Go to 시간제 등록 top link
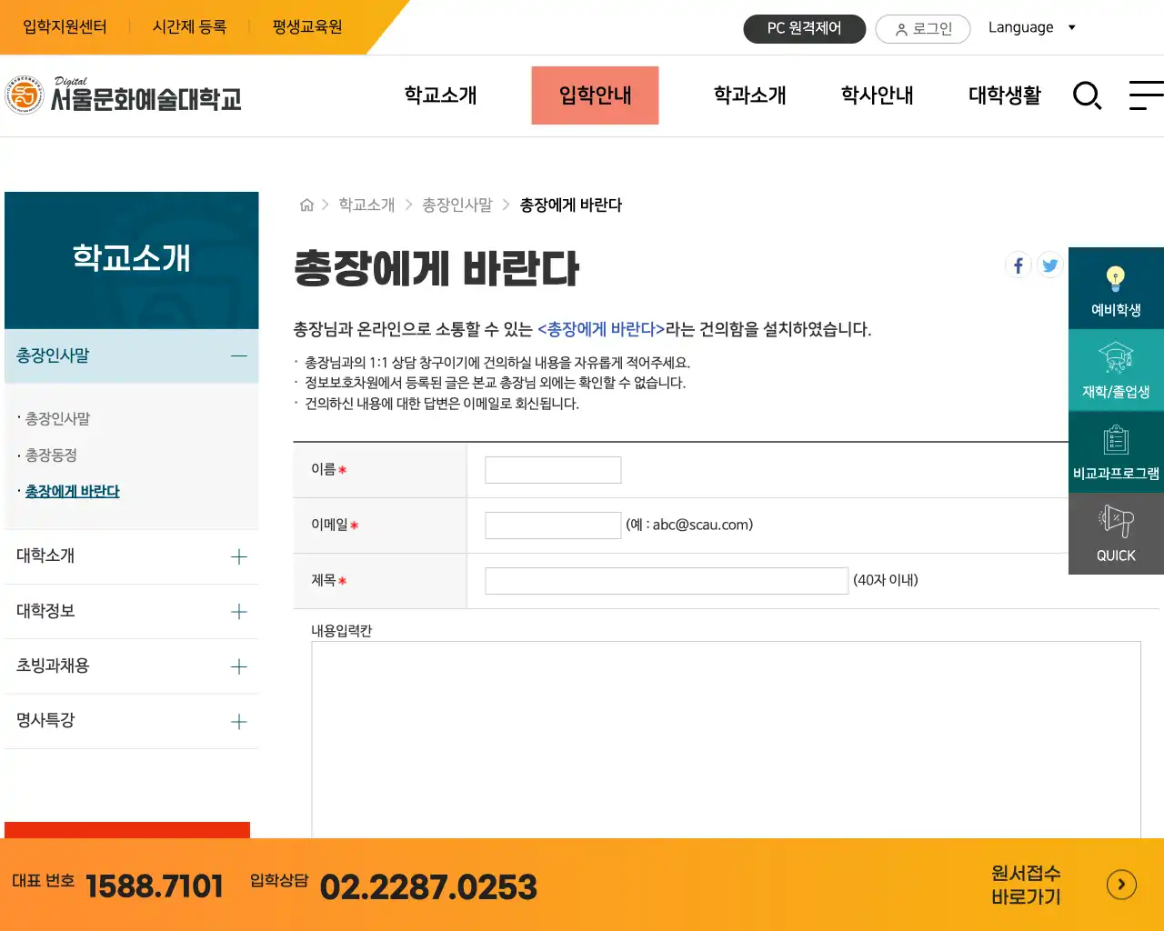The height and width of the screenshot is (931, 1164). pyautogui.click(x=189, y=27)
